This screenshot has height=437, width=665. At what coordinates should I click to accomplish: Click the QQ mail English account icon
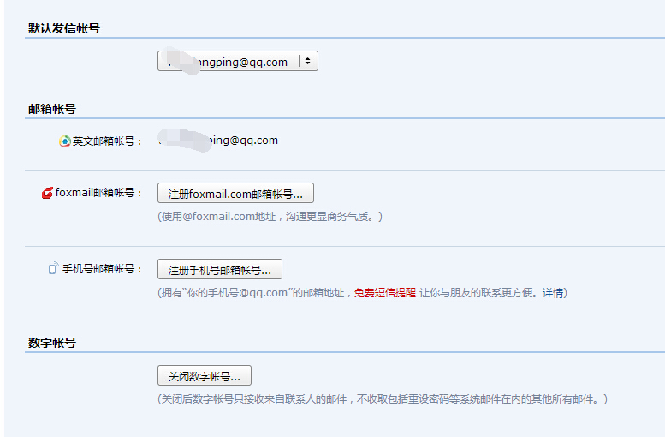point(64,141)
